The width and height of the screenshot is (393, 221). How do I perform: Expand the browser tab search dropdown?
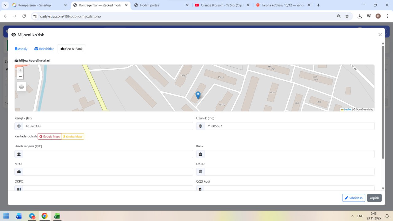5,5
